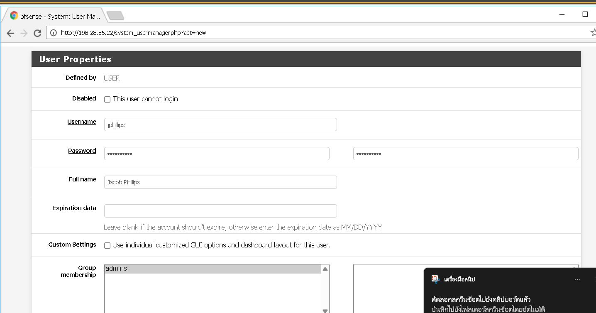Screen dimensions: 596x313
Task: Bookmark this page with the star icon
Action: click(x=593, y=33)
